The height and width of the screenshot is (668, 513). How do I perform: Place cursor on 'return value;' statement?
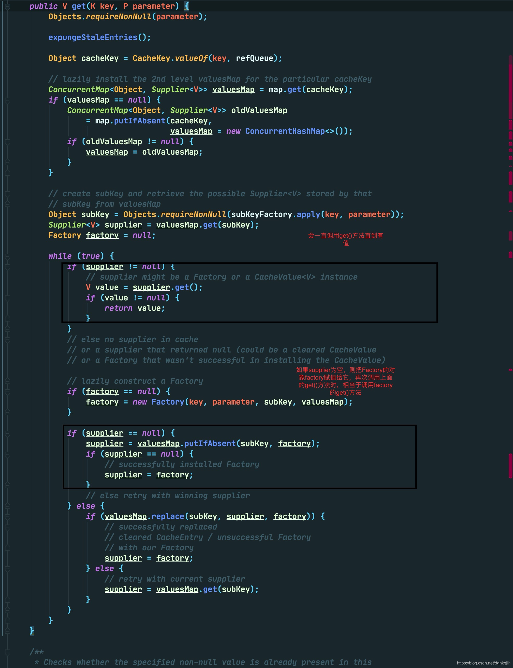point(135,308)
